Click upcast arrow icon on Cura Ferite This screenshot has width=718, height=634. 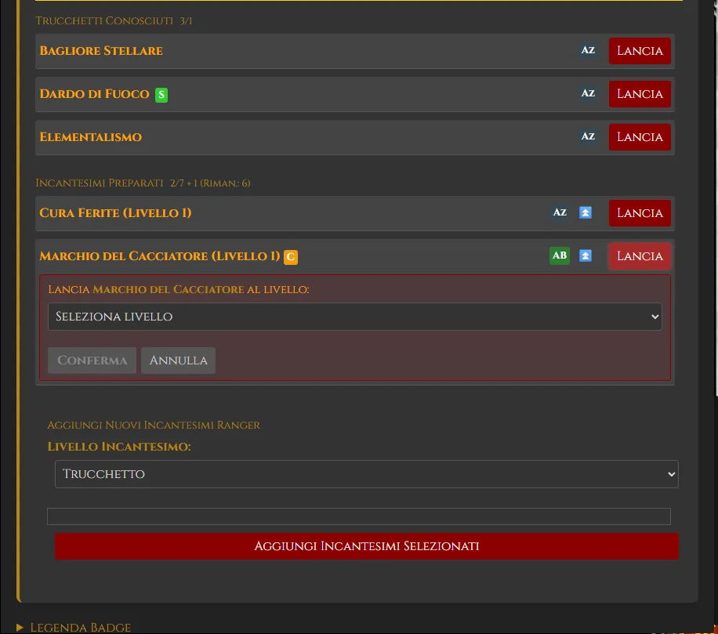point(586,212)
